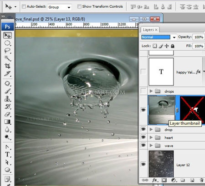
Task: Click the Lock all padlock icon
Action: pyautogui.click(x=173, y=46)
